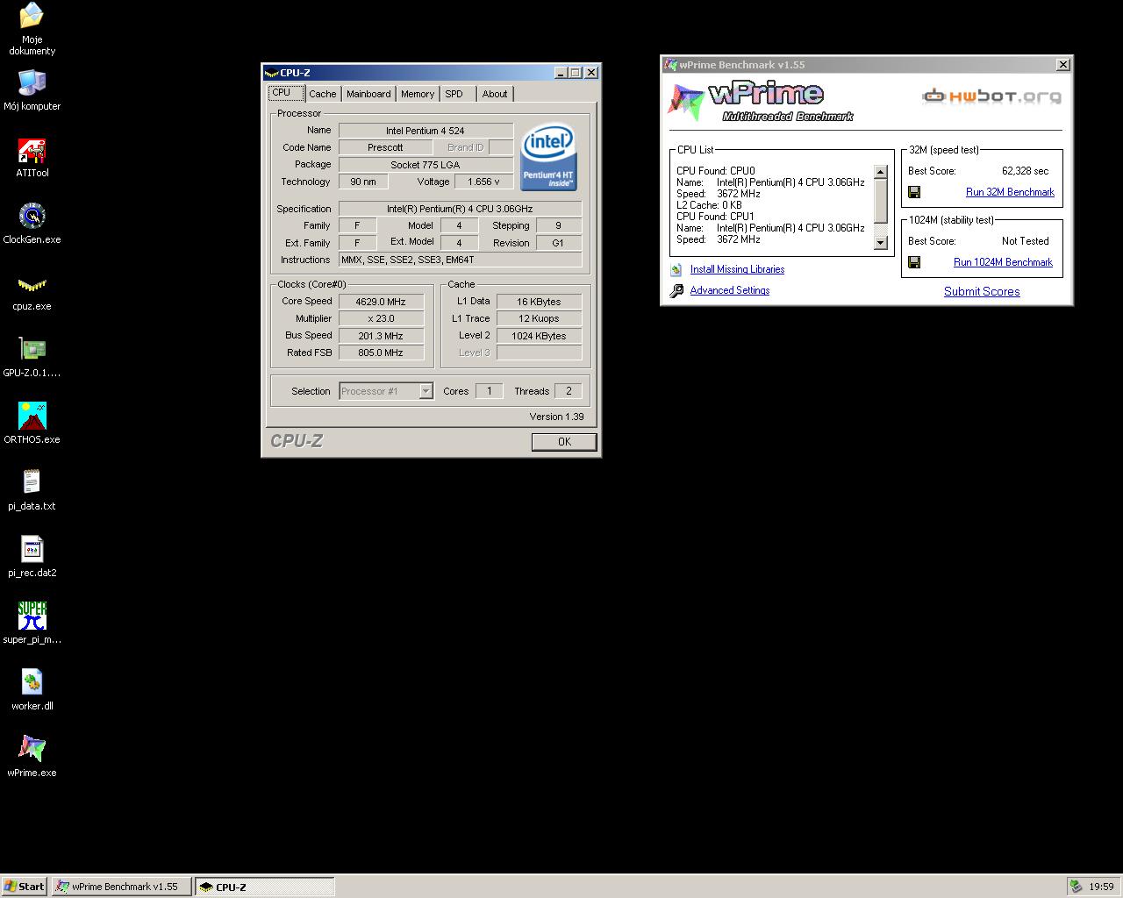Viewport: 1123px width, 898px height.
Task: Click the Specification field in CPU-Z
Action: (460, 209)
